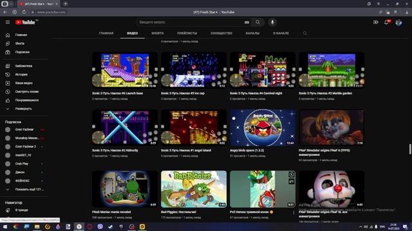Switch to the ВИДЕО channel tab
The image size is (412, 231).
coord(133,33)
